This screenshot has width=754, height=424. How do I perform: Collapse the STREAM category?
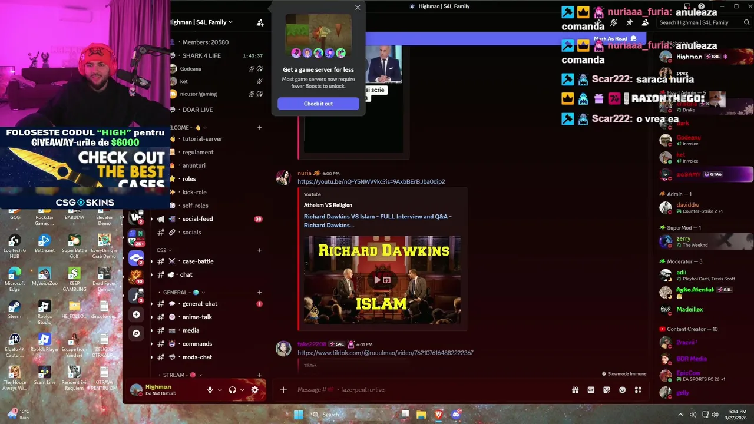click(182, 375)
